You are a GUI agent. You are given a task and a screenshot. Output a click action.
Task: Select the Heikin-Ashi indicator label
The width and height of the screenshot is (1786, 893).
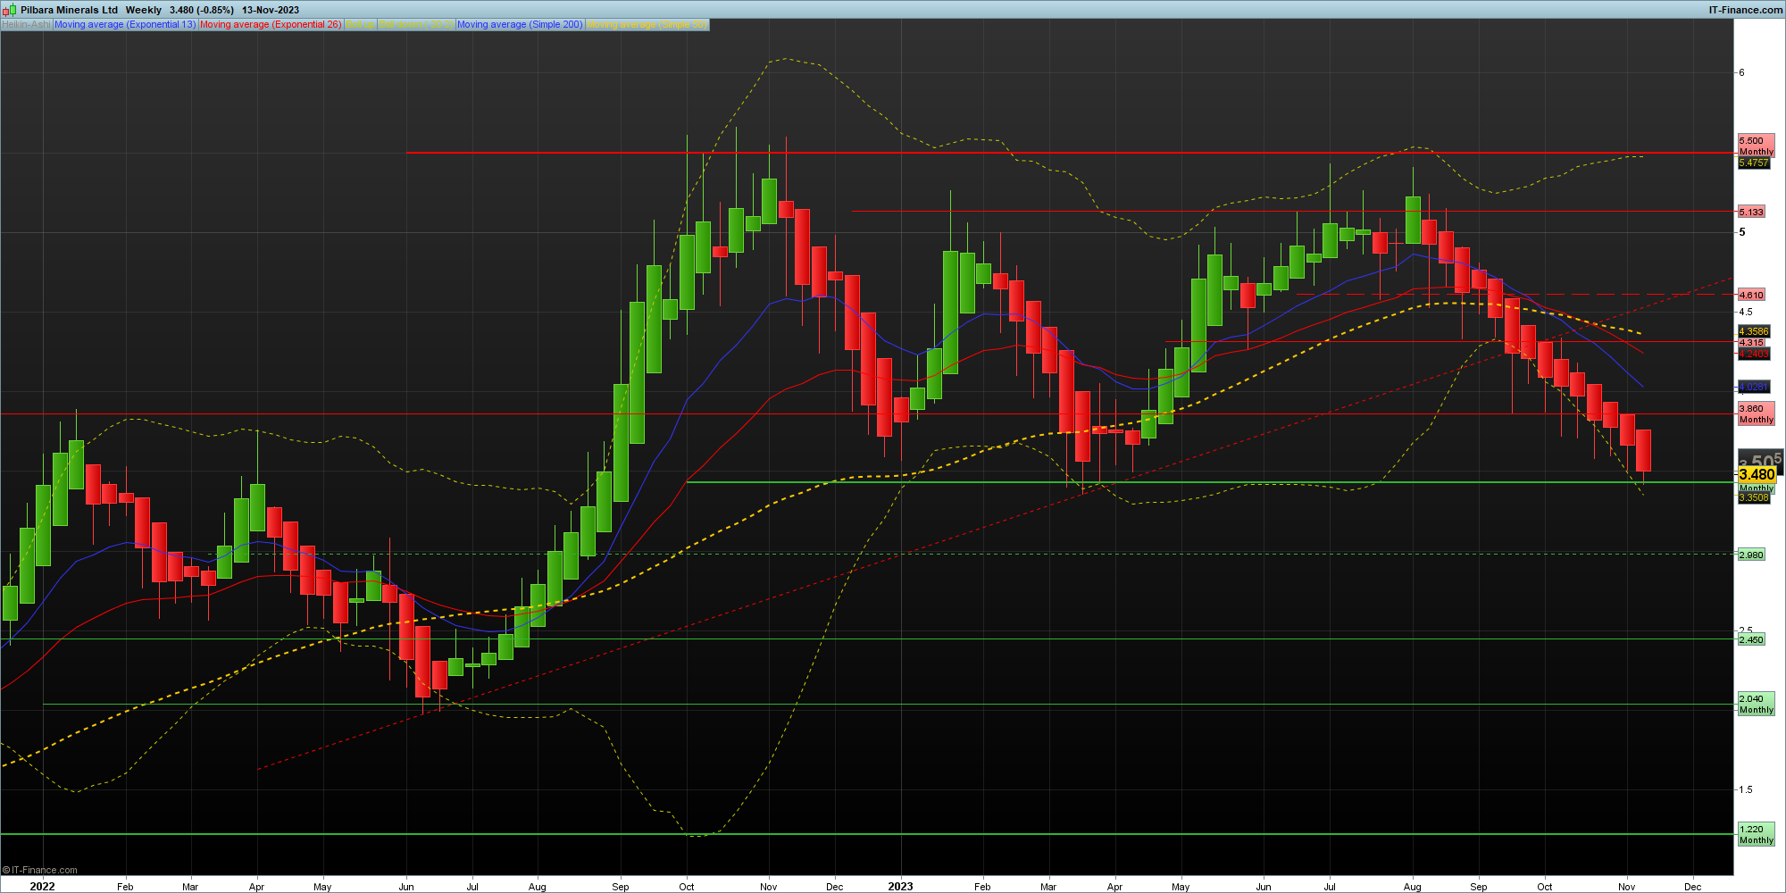(x=26, y=25)
